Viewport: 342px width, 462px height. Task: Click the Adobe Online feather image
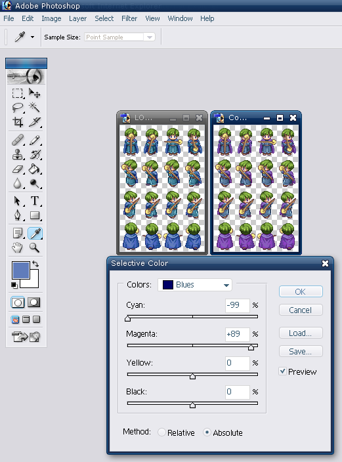(x=26, y=77)
